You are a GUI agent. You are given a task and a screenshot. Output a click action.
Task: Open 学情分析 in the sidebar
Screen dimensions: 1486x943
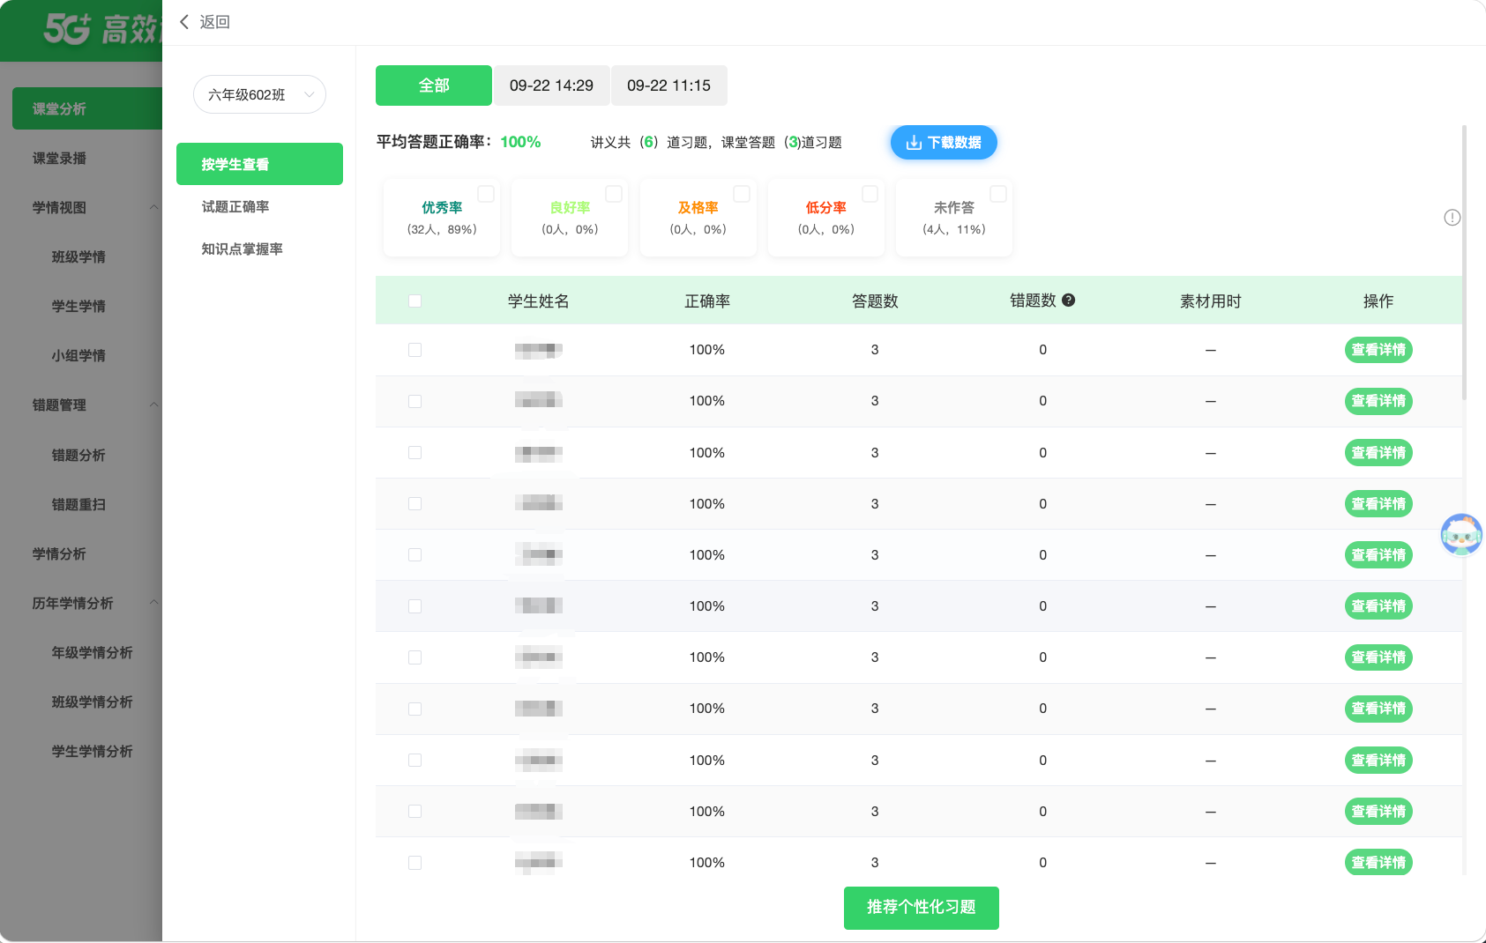coord(59,553)
